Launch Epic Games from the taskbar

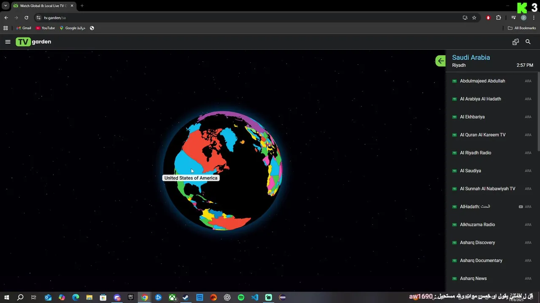click(x=131, y=298)
